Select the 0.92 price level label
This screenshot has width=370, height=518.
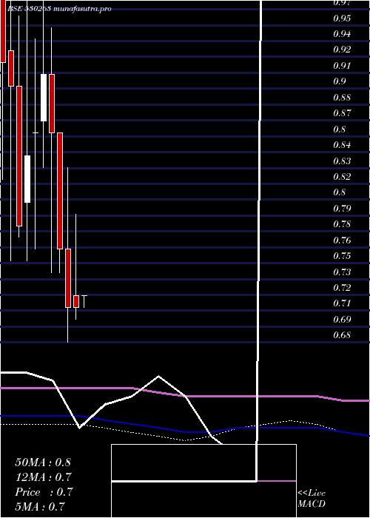coord(342,50)
